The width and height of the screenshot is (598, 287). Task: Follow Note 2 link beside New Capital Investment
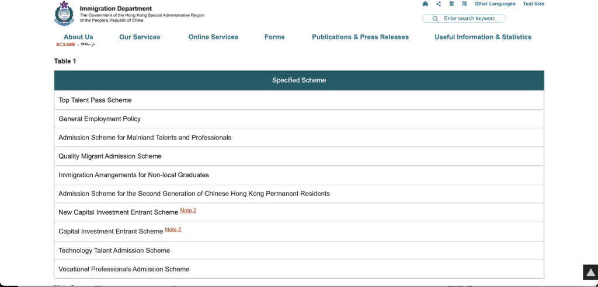188,211
